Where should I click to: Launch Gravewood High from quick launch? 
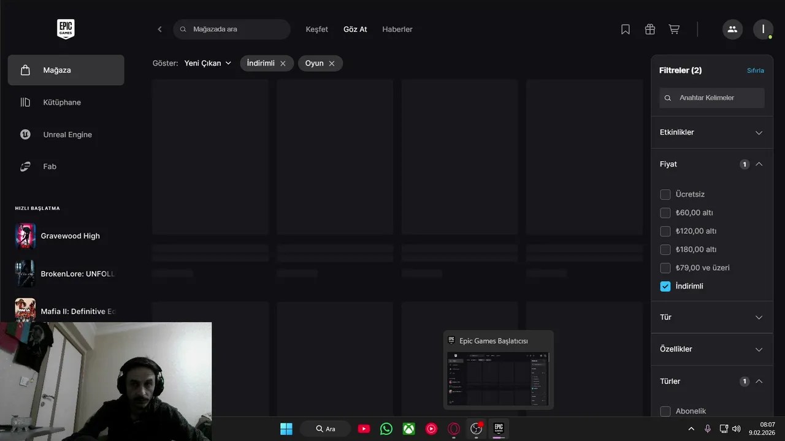tap(66, 236)
